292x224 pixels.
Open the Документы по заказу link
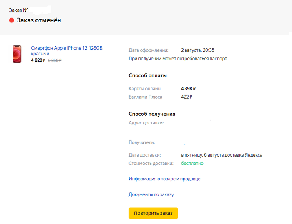pos(151,194)
